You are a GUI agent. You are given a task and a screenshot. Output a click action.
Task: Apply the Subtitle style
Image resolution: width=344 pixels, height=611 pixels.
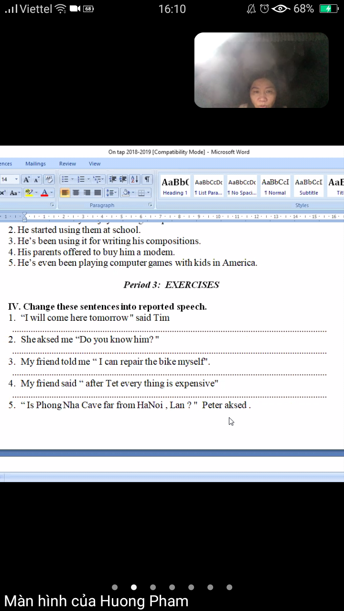tap(309, 186)
